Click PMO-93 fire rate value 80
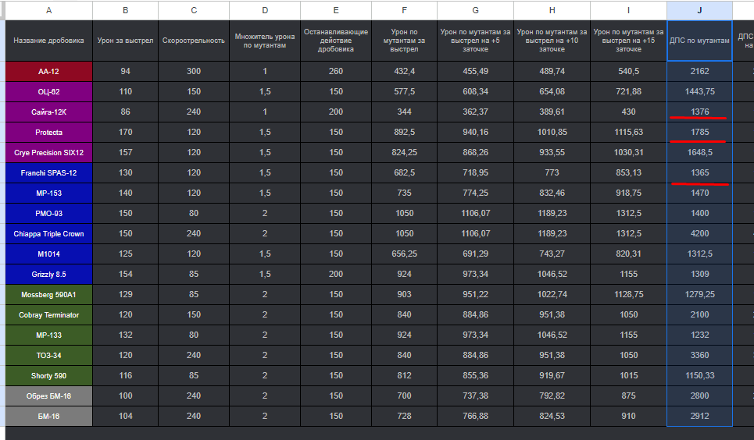This screenshot has height=440, width=754. pos(194,213)
